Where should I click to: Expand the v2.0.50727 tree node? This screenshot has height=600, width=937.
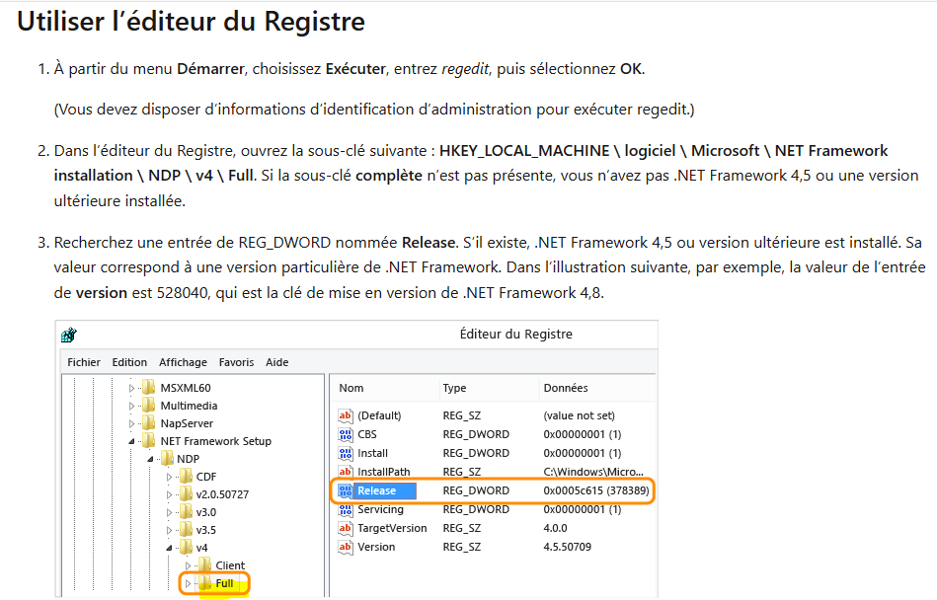click(169, 495)
